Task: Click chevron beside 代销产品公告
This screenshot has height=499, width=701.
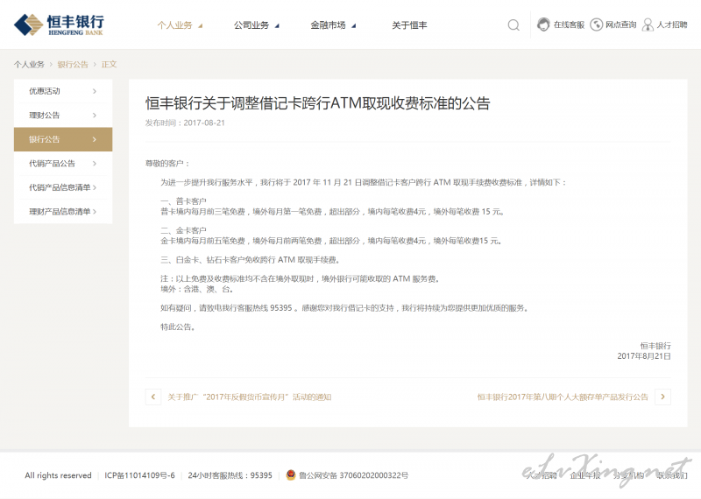Action: click(x=95, y=164)
